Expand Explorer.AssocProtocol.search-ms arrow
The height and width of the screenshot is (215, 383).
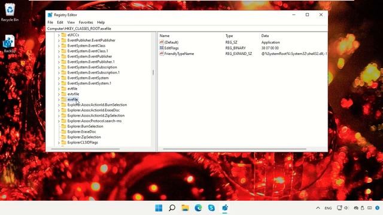(59, 121)
